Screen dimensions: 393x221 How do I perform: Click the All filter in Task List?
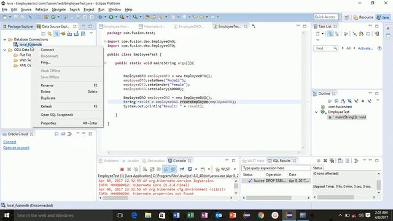pyautogui.click(x=348, y=48)
